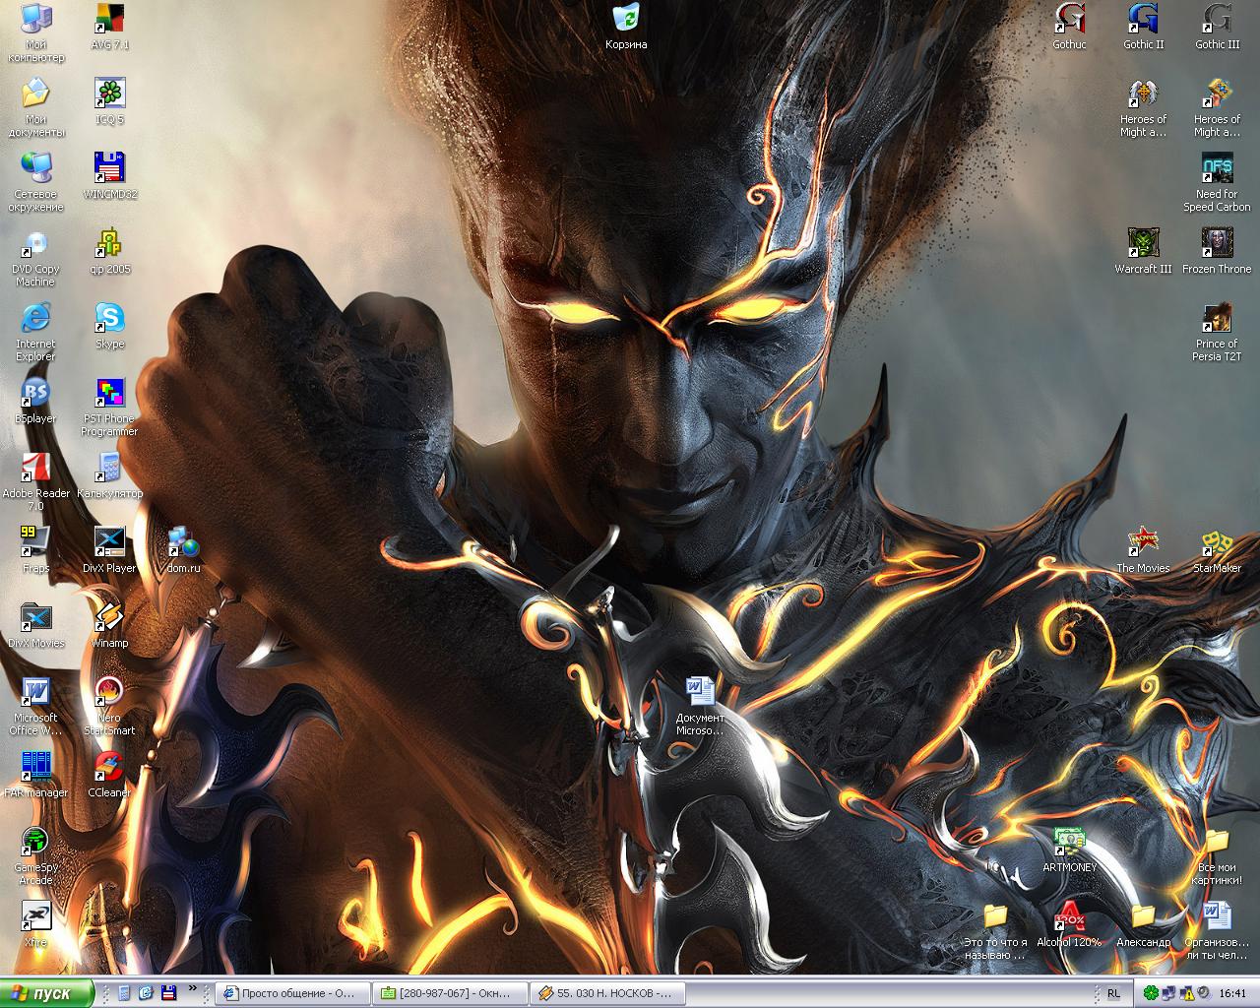
Task: Open Internet Explorer desktop icon
Action: pos(35,331)
